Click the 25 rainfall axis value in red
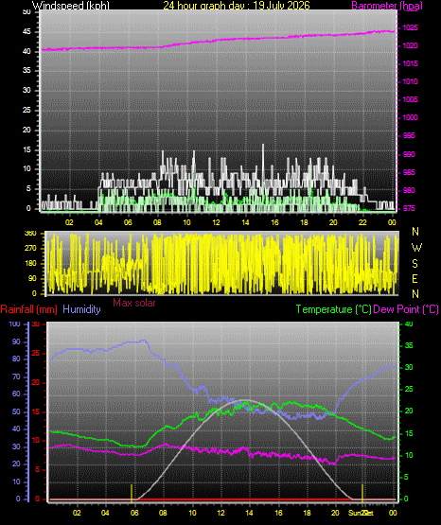Screen dimensions: 441x525 36,354
